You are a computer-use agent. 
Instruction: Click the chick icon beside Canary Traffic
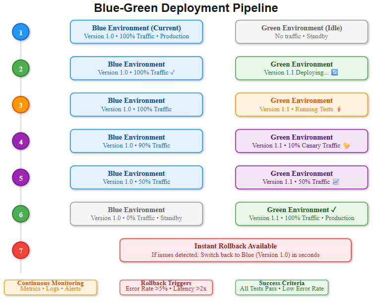(x=347, y=146)
